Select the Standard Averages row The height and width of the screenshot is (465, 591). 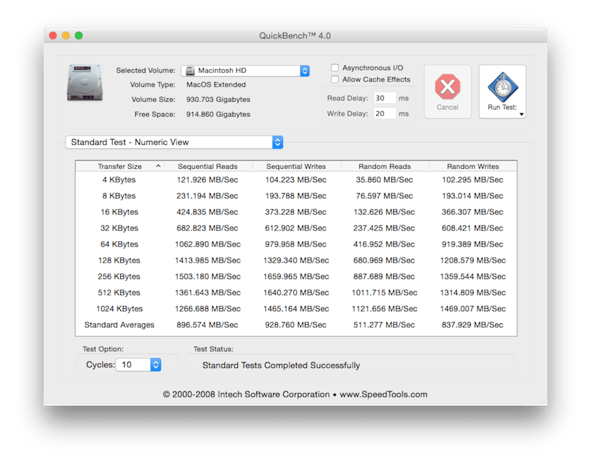click(x=295, y=325)
